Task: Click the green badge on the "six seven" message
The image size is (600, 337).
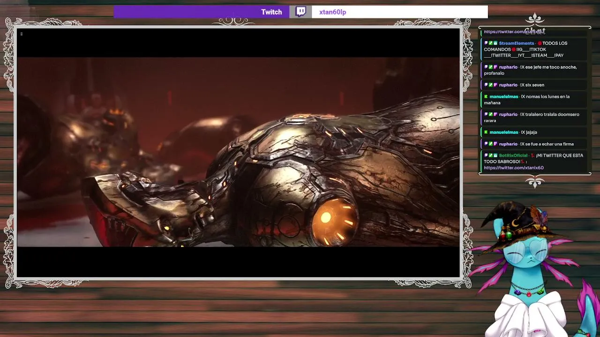Action: click(491, 85)
